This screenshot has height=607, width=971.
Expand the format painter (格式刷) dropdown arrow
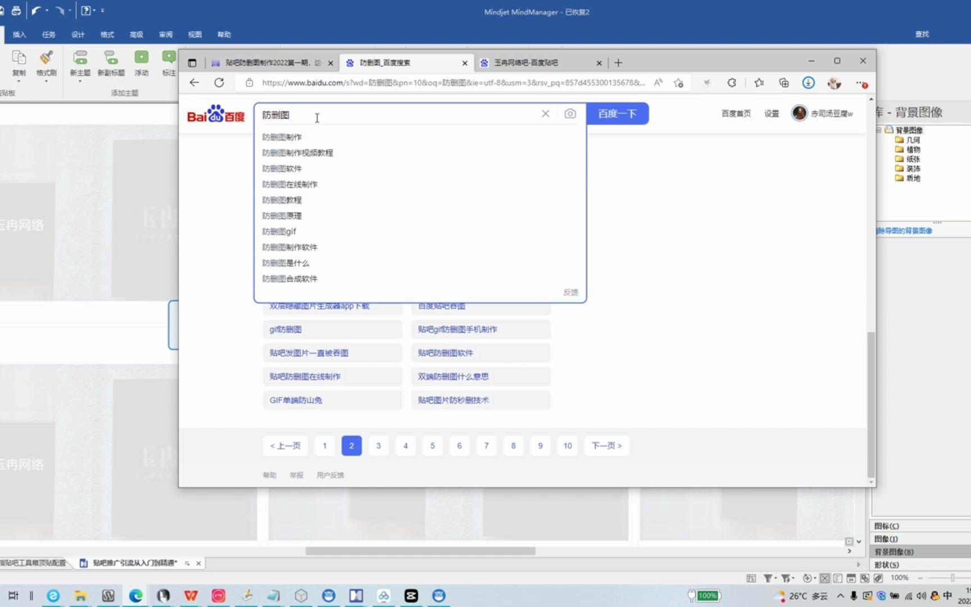46,81
